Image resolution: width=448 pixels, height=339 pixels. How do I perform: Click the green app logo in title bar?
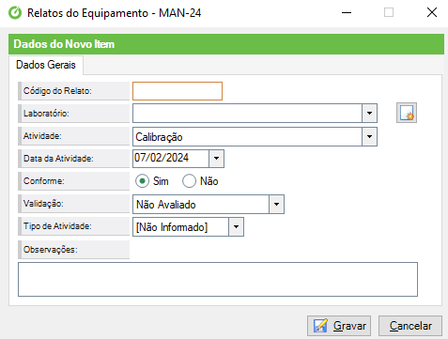pyautogui.click(x=15, y=13)
